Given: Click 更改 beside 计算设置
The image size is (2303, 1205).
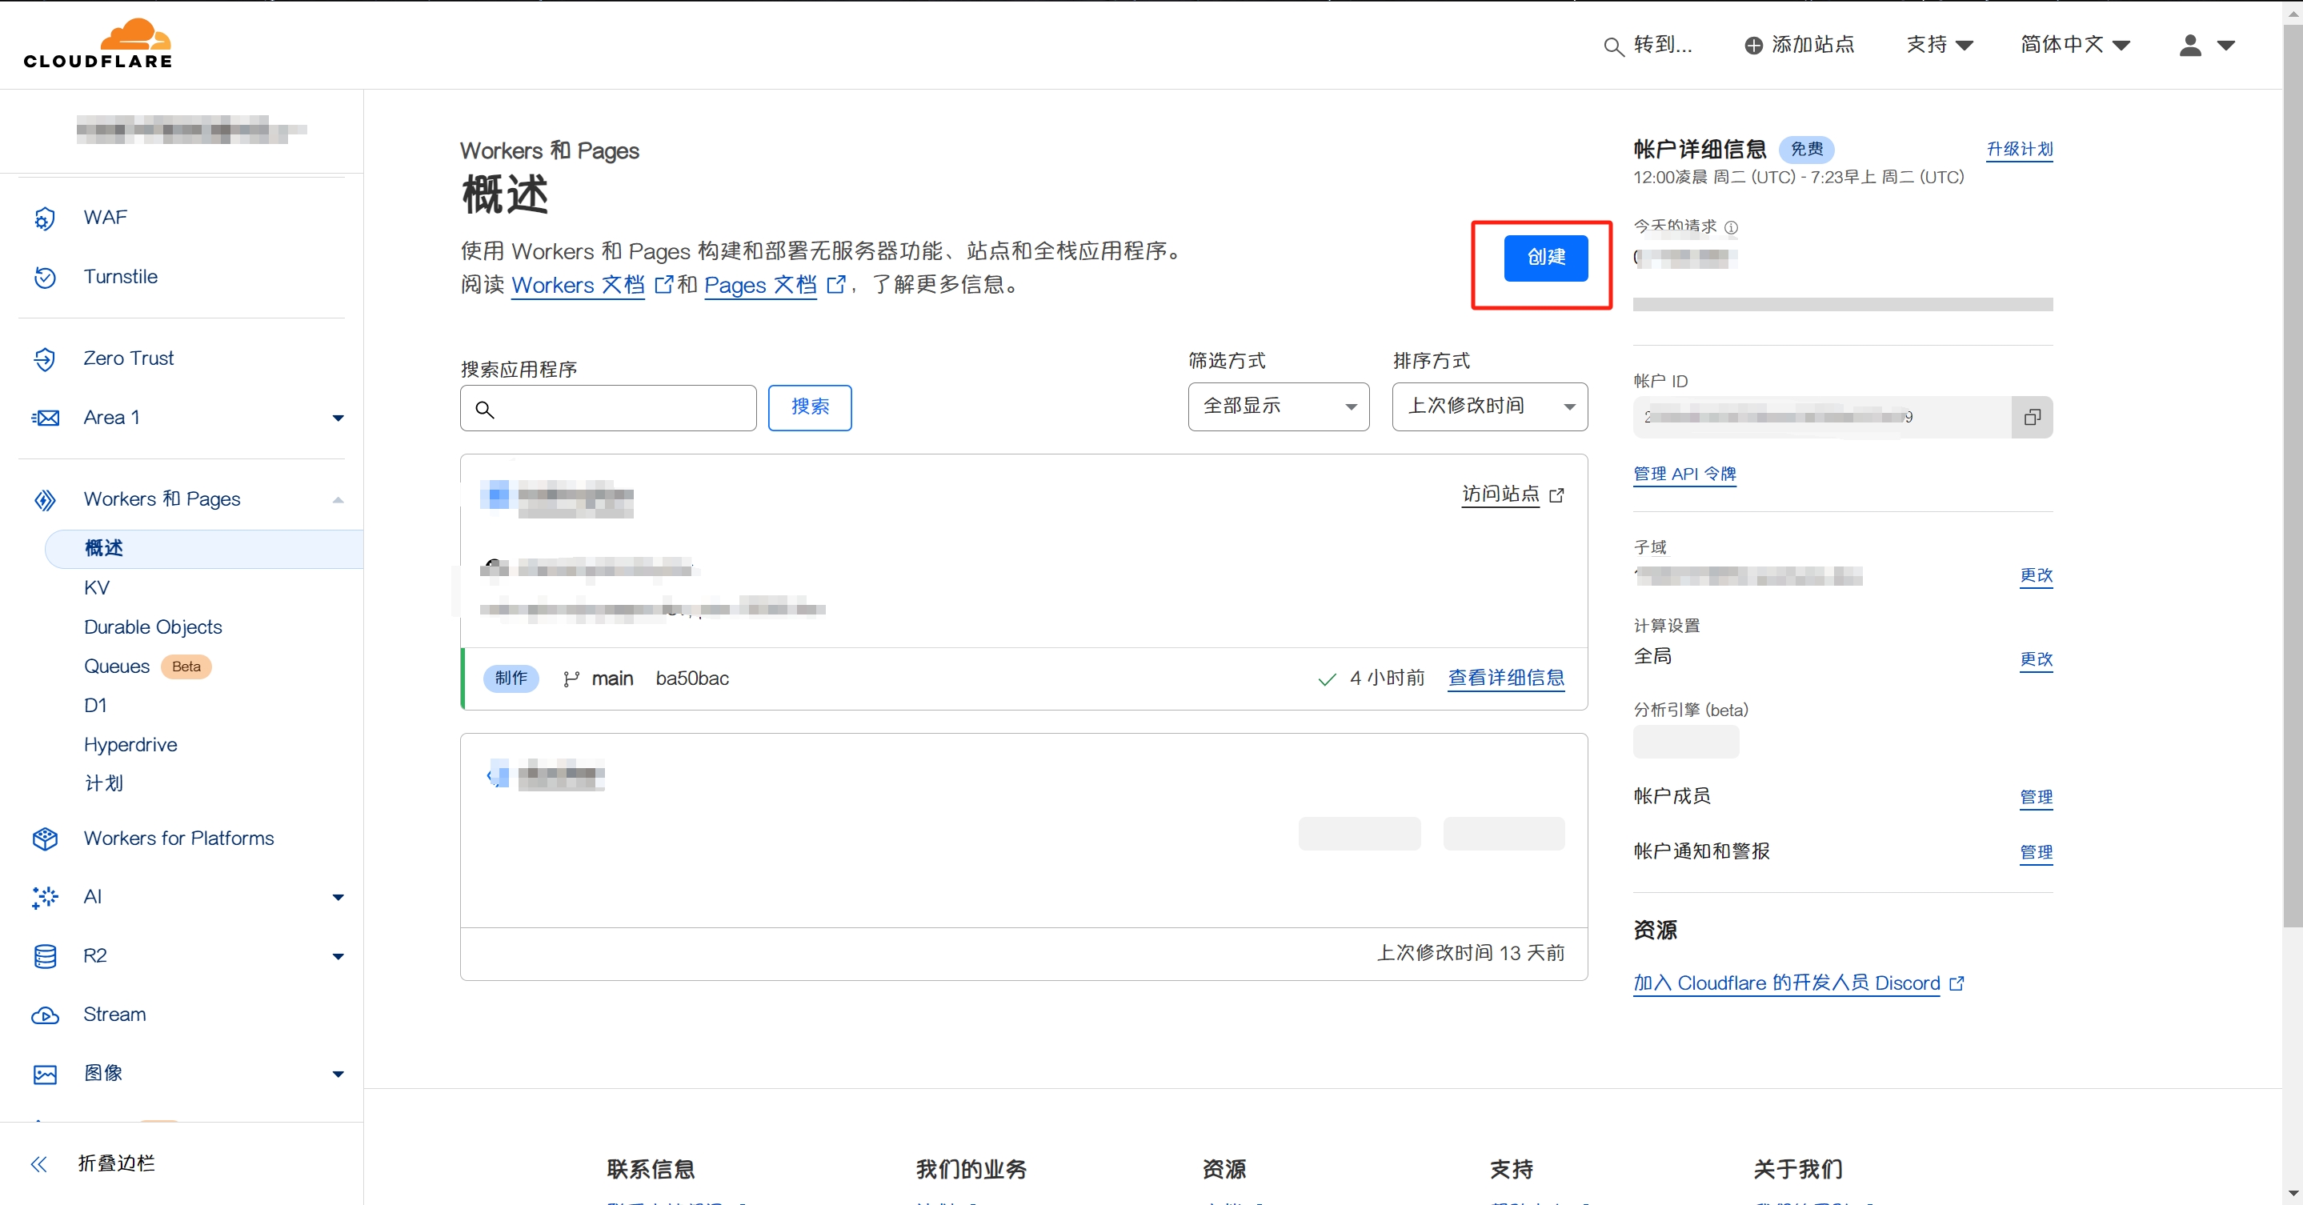Looking at the screenshot, I should [x=2036, y=660].
